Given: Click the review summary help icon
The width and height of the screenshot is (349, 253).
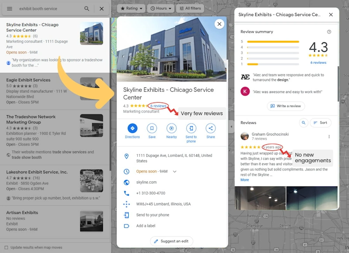Looking at the screenshot, I should pyautogui.click(x=329, y=32).
